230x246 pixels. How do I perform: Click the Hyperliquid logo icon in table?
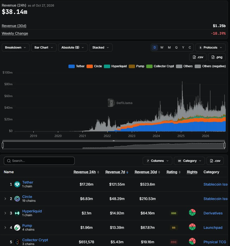click(x=17, y=213)
